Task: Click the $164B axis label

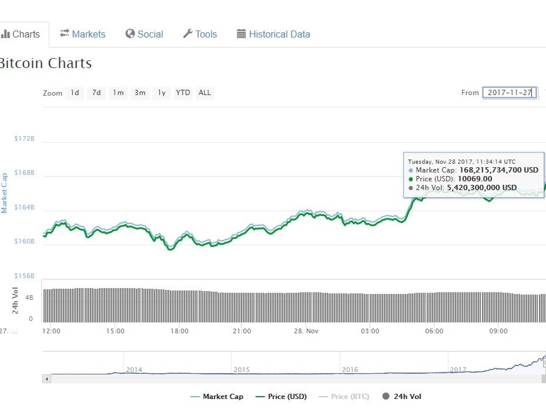Action: click(x=24, y=207)
